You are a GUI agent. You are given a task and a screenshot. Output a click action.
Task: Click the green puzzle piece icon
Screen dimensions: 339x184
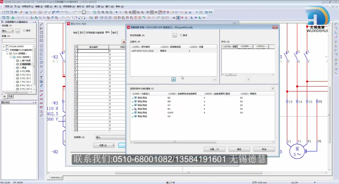coord(13,18)
